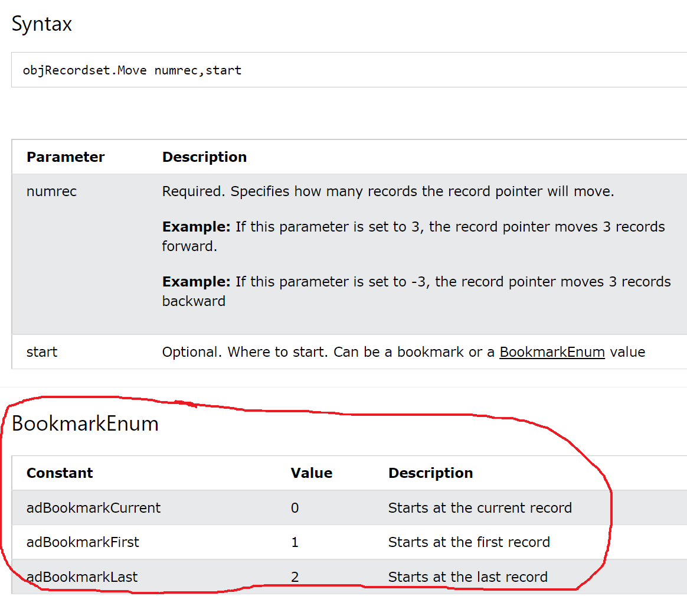Image resolution: width=687 pixels, height=596 pixels.
Task: Click Description header in the BookmarkEnum table
Action: tap(430, 473)
